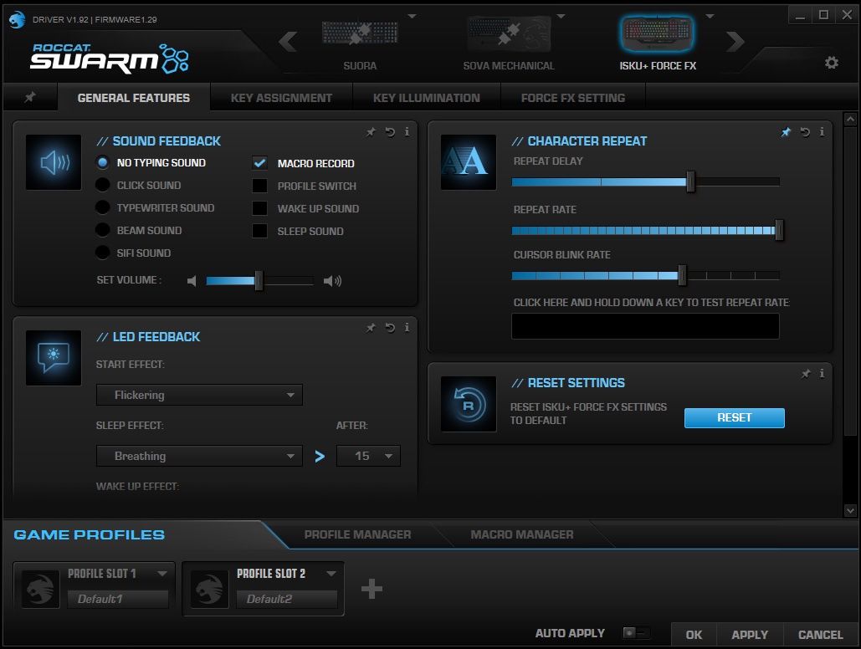The width and height of the screenshot is (861, 649).
Task: Enable the Profile Switch sound checkbox
Action: coord(259,186)
